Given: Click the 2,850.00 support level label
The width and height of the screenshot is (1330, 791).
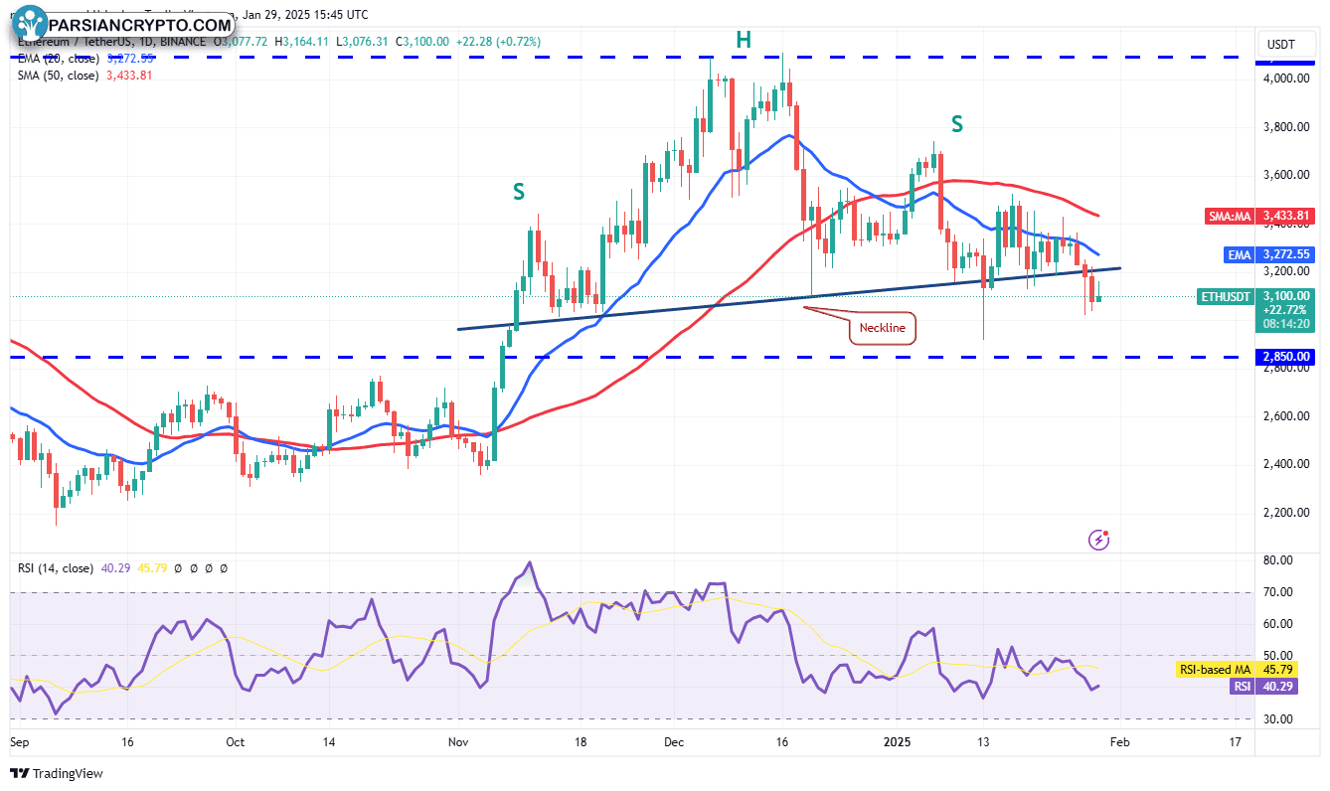Looking at the screenshot, I should [x=1287, y=357].
